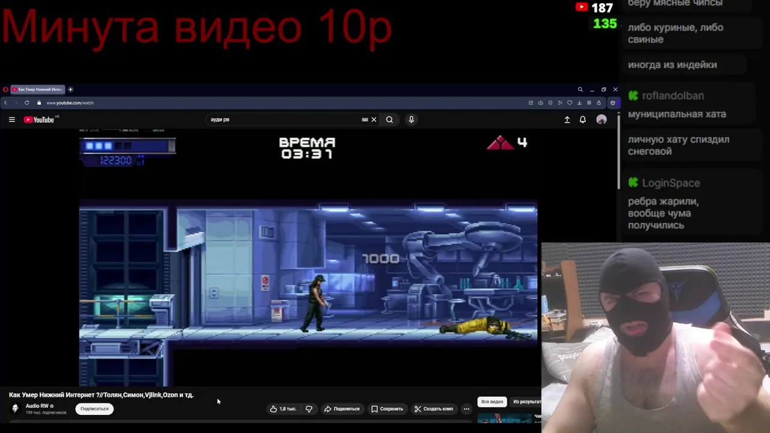770x433 pixels.
Task: Subscribe with the Подписаться button
Action: pyautogui.click(x=94, y=409)
